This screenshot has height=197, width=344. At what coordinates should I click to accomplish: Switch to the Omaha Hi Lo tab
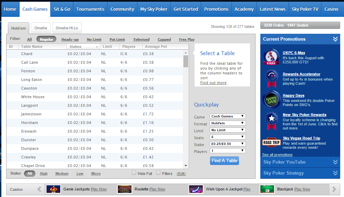point(67,28)
